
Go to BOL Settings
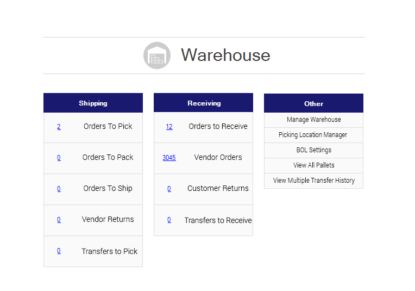[x=313, y=150]
